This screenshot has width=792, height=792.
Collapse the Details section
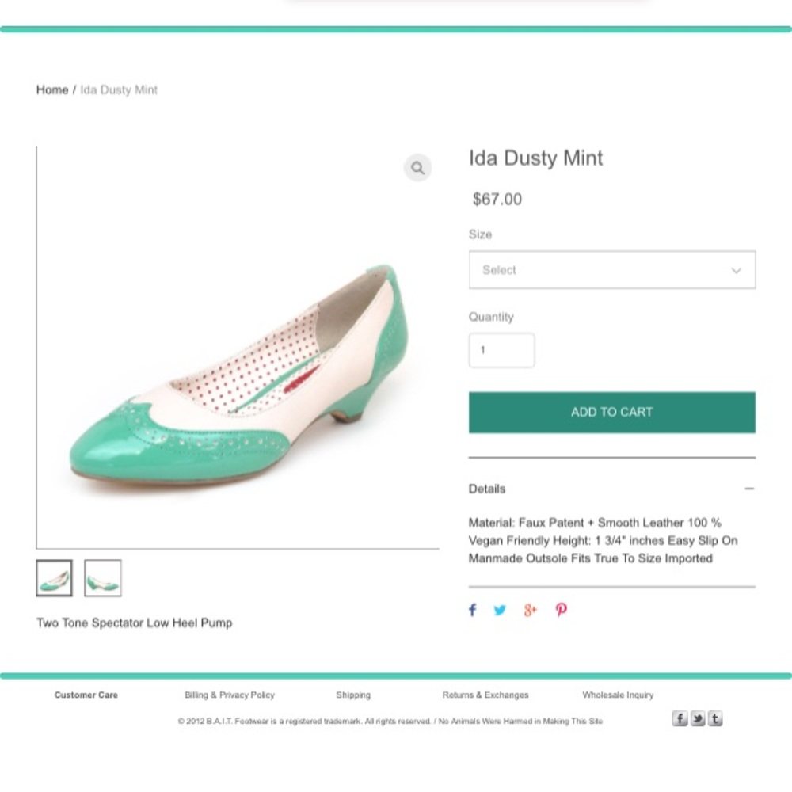pos(750,489)
